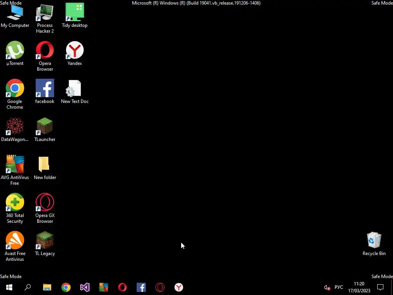Select the 360 Total Security shortcut
The height and width of the screenshot is (295, 393).
15,209
